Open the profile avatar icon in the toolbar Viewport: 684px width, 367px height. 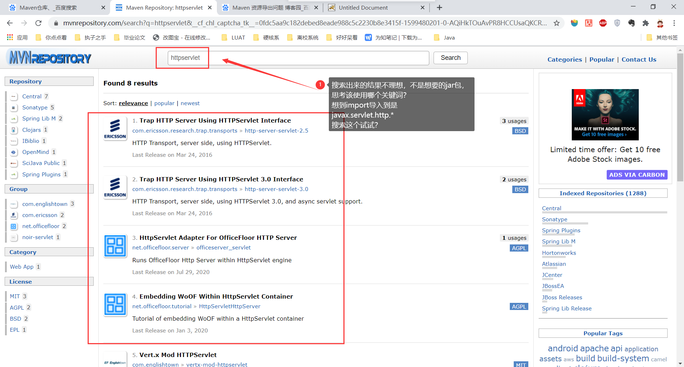click(660, 23)
